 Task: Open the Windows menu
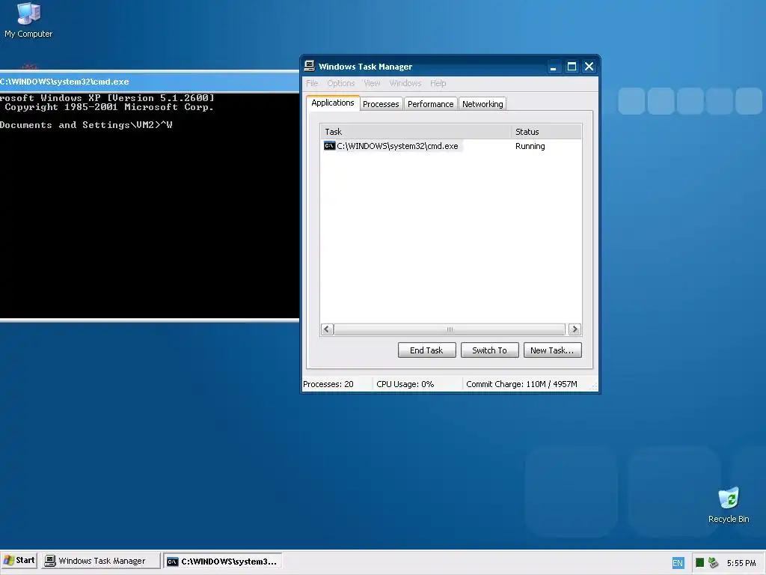[x=405, y=83]
